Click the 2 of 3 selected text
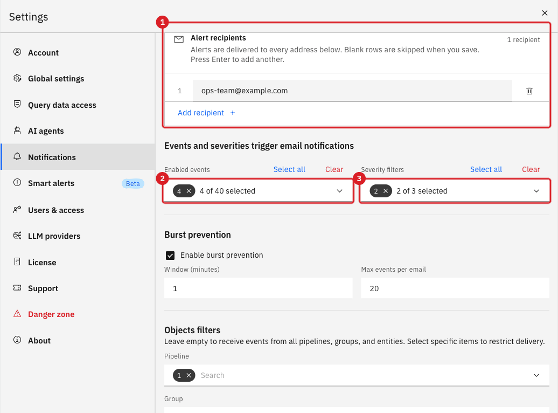Image resolution: width=558 pixels, height=413 pixels. pyautogui.click(x=422, y=191)
